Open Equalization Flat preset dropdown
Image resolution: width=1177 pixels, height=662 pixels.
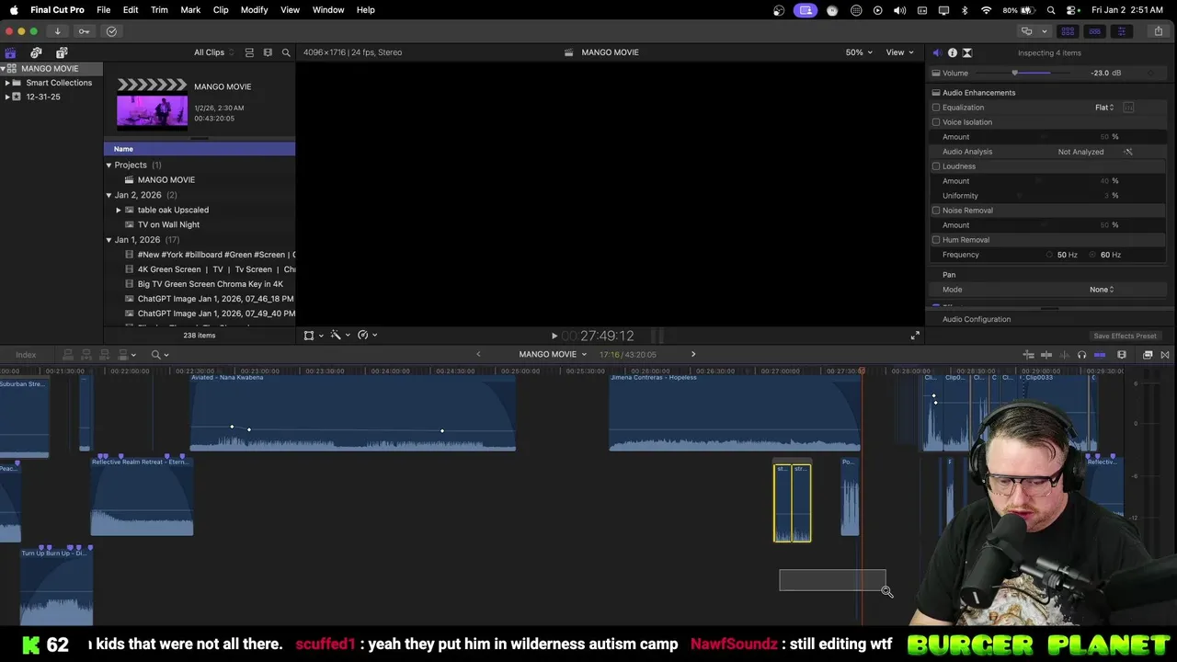click(1104, 108)
